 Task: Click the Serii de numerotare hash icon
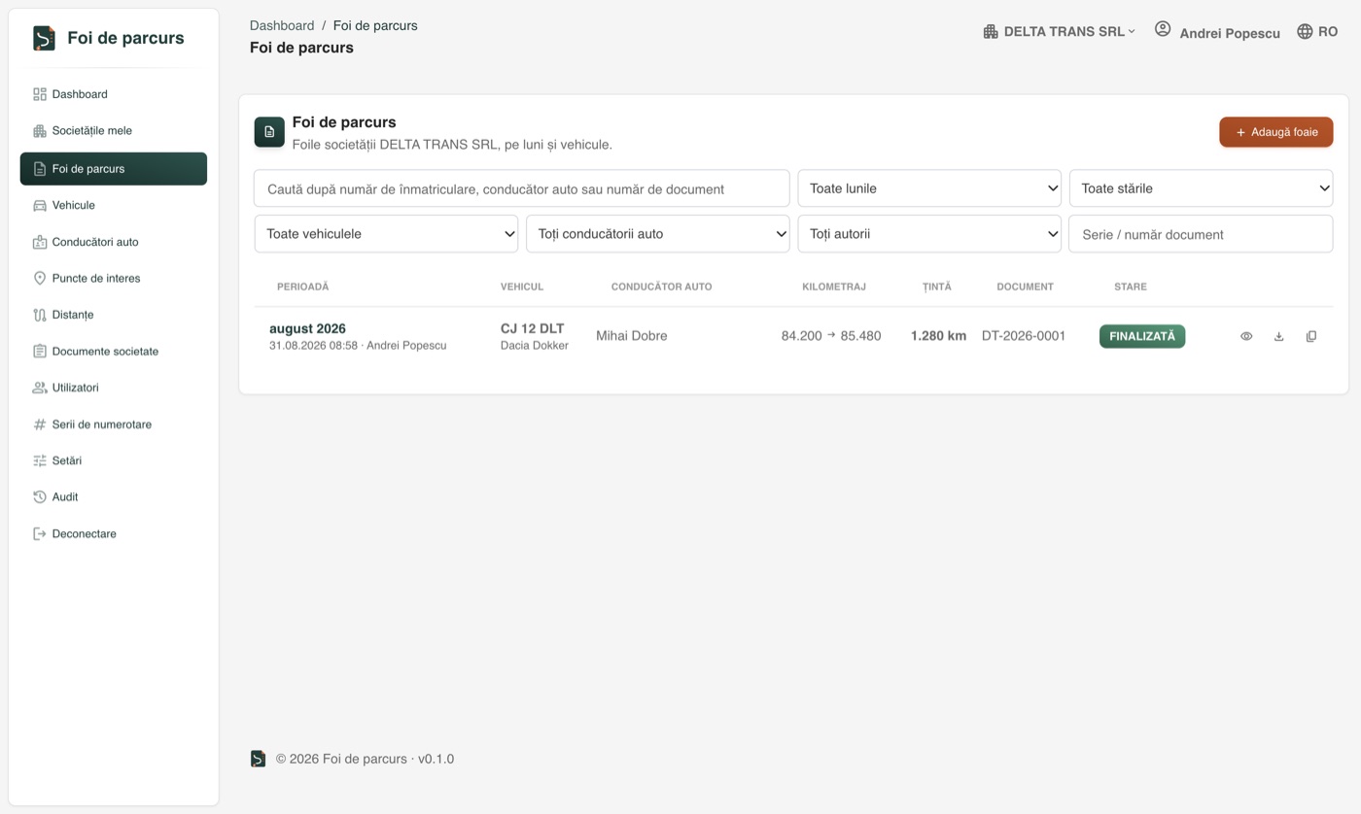pos(40,424)
